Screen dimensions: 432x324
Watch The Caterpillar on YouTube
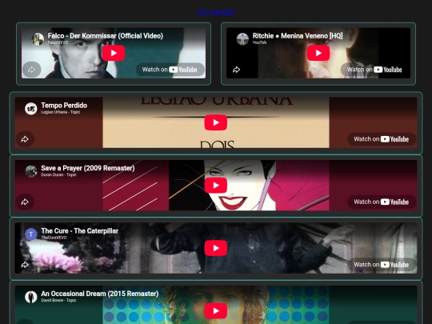click(x=382, y=265)
